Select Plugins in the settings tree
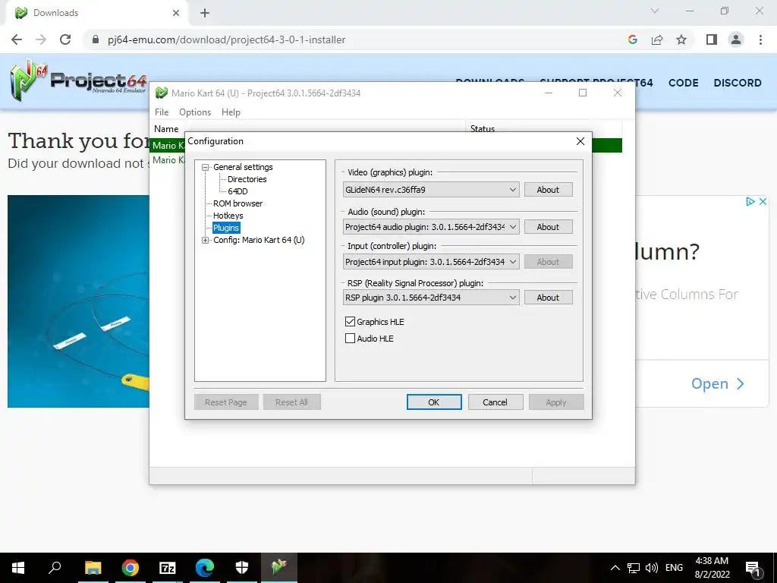This screenshot has width=777, height=583. click(x=226, y=228)
